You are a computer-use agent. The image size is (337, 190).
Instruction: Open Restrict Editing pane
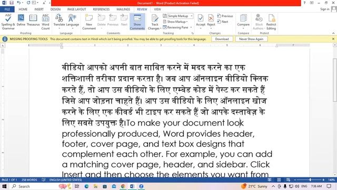[x=271, y=22]
